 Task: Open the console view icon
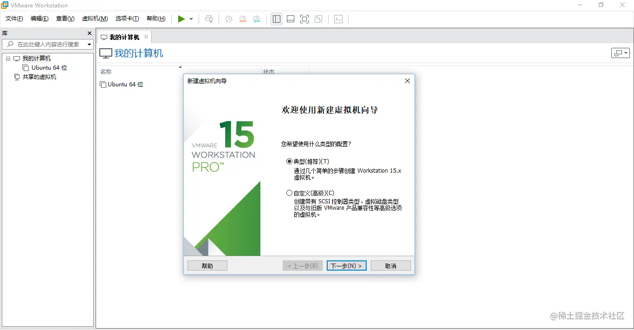[339, 19]
